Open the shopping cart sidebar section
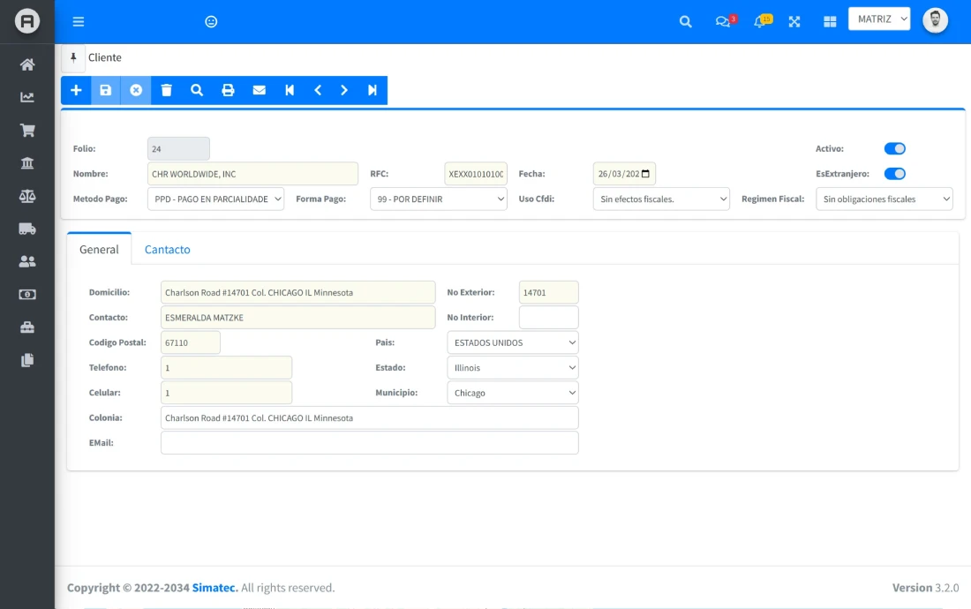Image resolution: width=971 pixels, height=609 pixels. (x=27, y=130)
